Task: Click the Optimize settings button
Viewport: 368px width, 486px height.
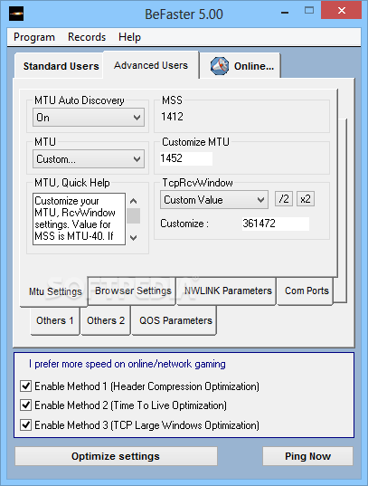Action: 116,456
